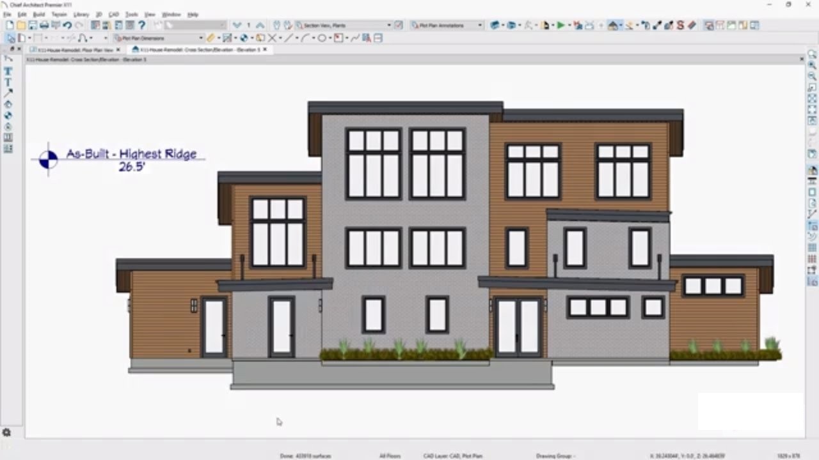Toggle the highlighted snap icon on the right toolbar
This screenshot has width=819, height=460.
click(x=813, y=226)
